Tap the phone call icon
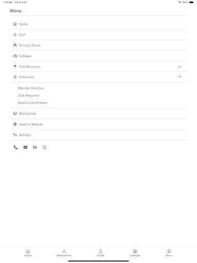The width and height of the screenshot is (197, 263). click(x=15, y=147)
